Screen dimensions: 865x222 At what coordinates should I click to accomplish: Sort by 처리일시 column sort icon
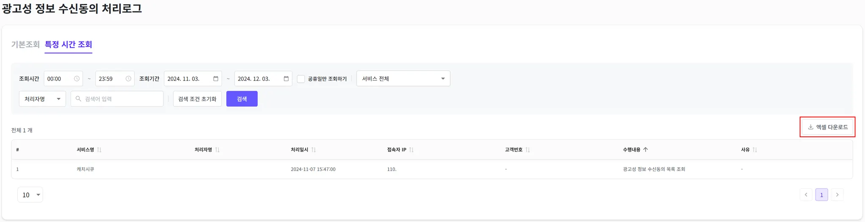(x=313, y=150)
